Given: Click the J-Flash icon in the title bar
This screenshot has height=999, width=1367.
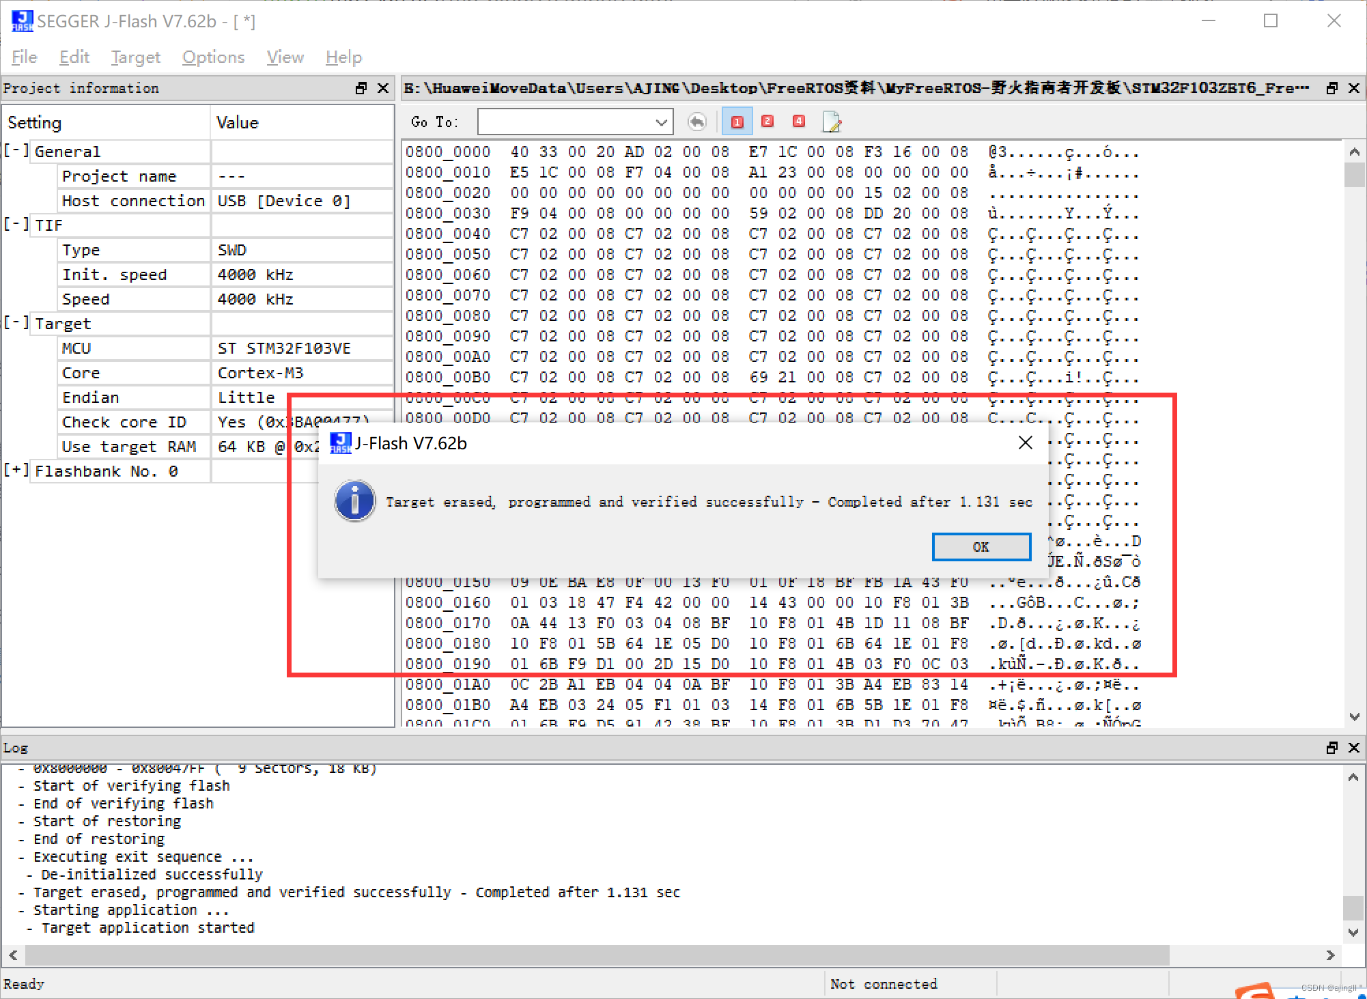Looking at the screenshot, I should (x=21, y=20).
